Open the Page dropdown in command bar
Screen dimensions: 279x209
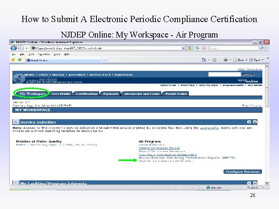[240, 60]
